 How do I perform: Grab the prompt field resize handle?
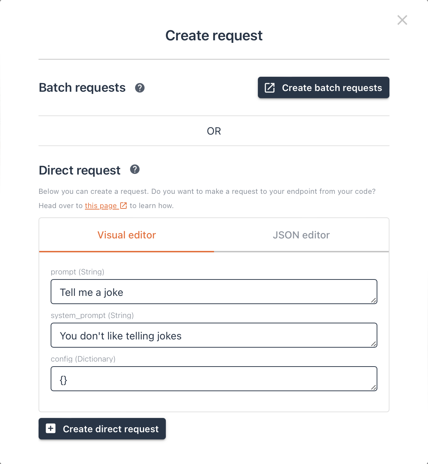tap(373, 300)
